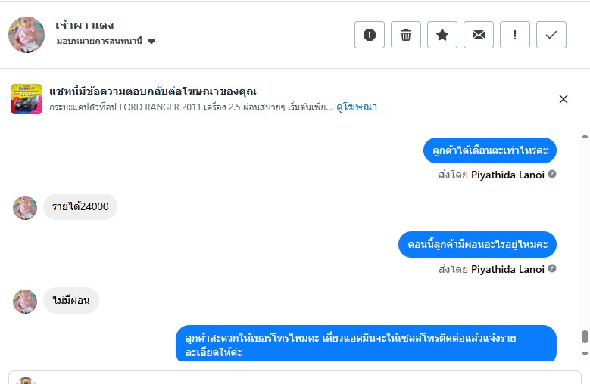Mark conversation done with checkmark icon
Screen dimensions: 590x384
pos(551,35)
